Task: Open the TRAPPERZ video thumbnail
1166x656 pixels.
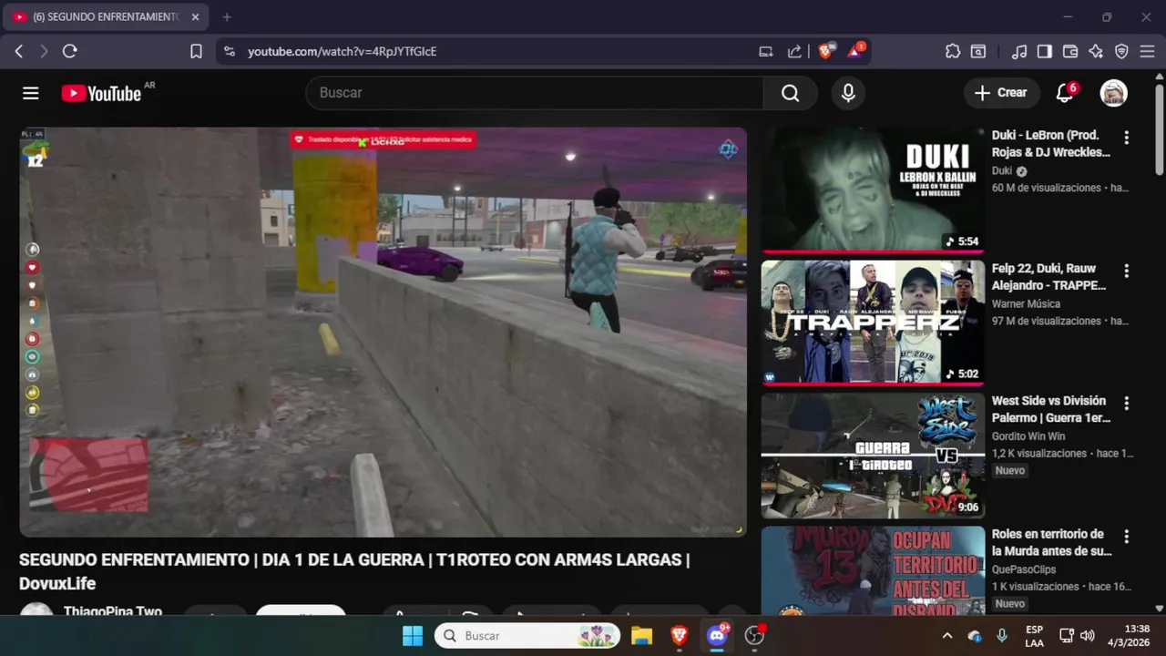Action: point(873,323)
